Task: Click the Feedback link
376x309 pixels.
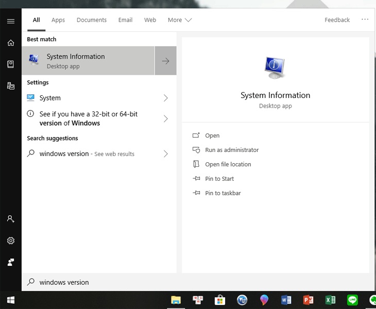Action: click(x=337, y=20)
